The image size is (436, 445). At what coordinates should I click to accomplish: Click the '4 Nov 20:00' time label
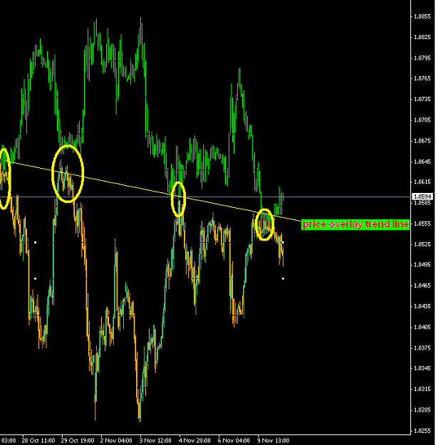click(194, 441)
